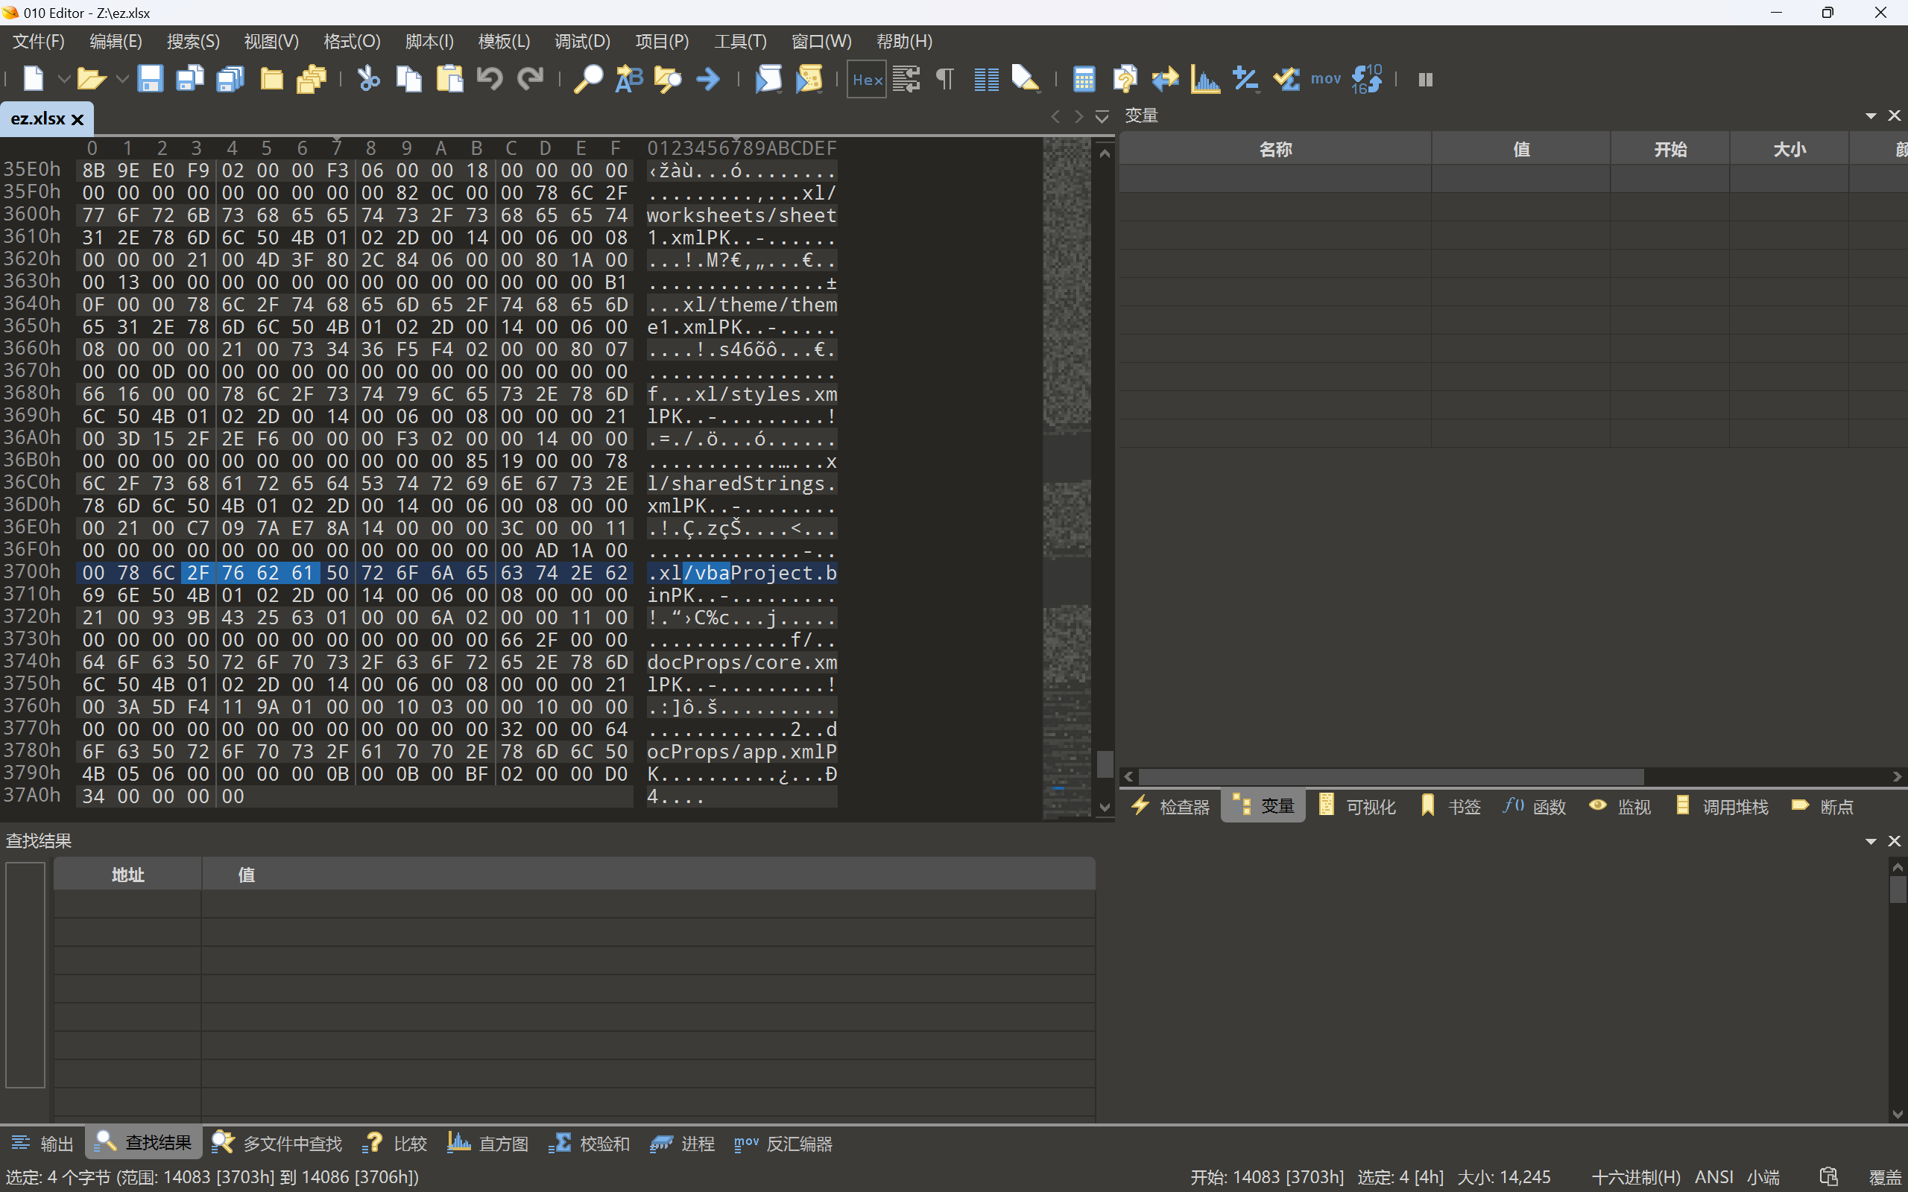This screenshot has width=1908, height=1192.
Task: Open the 模板(L) menu
Action: tap(504, 41)
